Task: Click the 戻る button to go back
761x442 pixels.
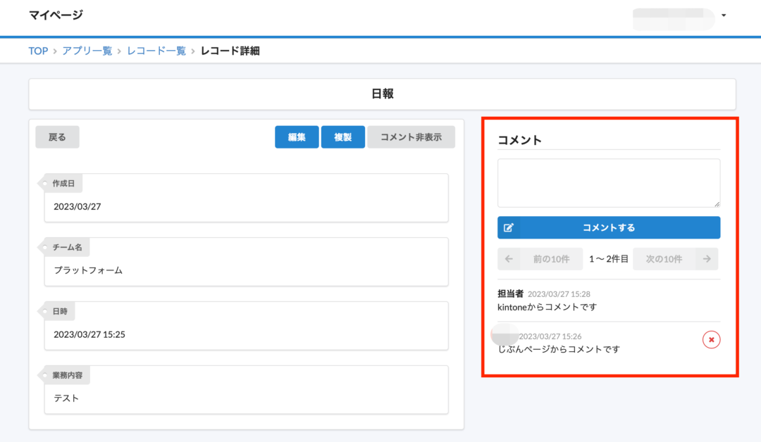Action: point(57,137)
